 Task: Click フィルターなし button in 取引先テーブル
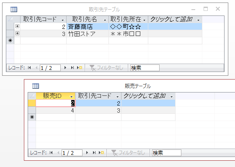(106, 68)
